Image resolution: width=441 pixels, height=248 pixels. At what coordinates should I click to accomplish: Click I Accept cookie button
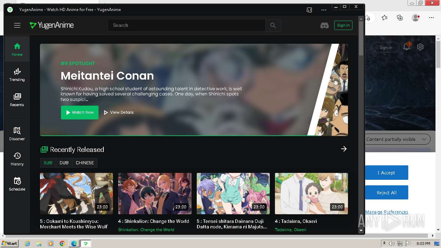pyautogui.click(x=387, y=173)
